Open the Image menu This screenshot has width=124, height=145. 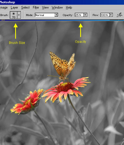[4, 7]
